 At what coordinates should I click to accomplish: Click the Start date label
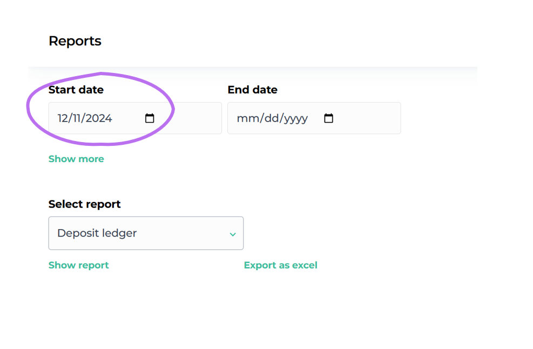[76, 90]
